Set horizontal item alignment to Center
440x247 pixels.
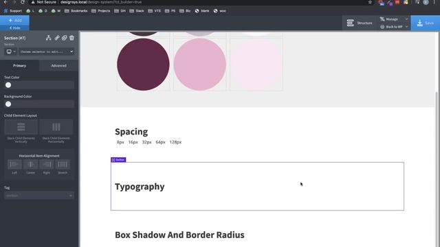click(30, 165)
